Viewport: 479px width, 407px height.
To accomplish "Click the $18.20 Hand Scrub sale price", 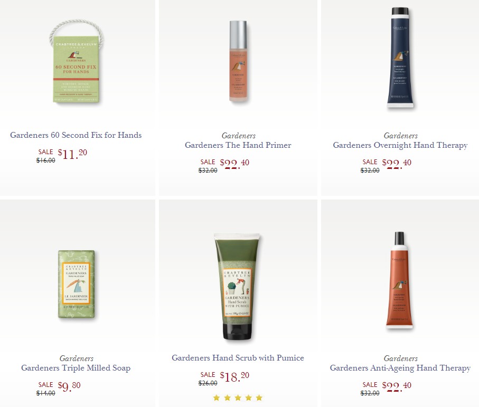I will click(x=234, y=377).
